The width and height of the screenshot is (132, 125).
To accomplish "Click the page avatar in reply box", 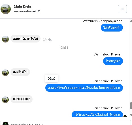I will 5,124.
